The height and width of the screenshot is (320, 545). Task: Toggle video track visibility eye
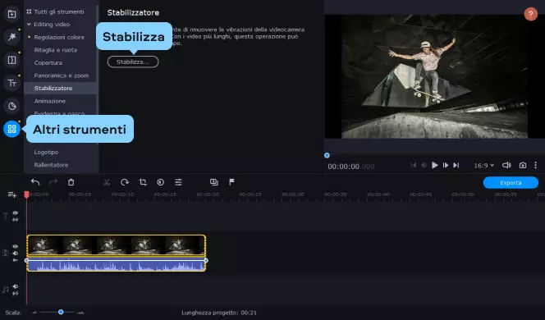[16, 246]
